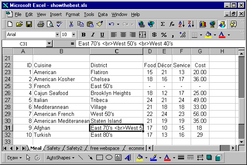Open the Name Box dropdown arrow
The width and height of the screenshot is (247, 165).
pyautogui.click(x=49, y=43)
